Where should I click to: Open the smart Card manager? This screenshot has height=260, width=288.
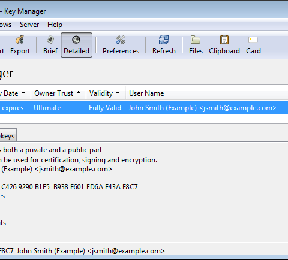(x=253, y=45)
